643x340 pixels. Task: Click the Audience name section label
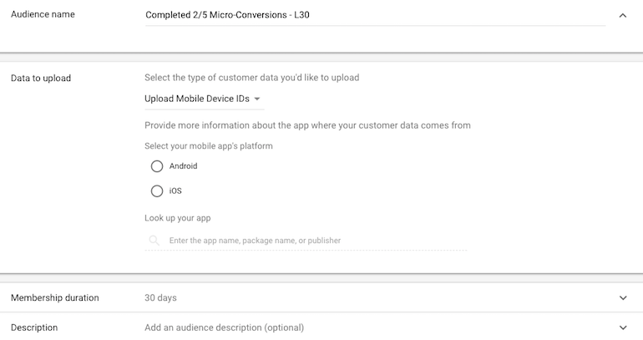click(x=43, y=14)
